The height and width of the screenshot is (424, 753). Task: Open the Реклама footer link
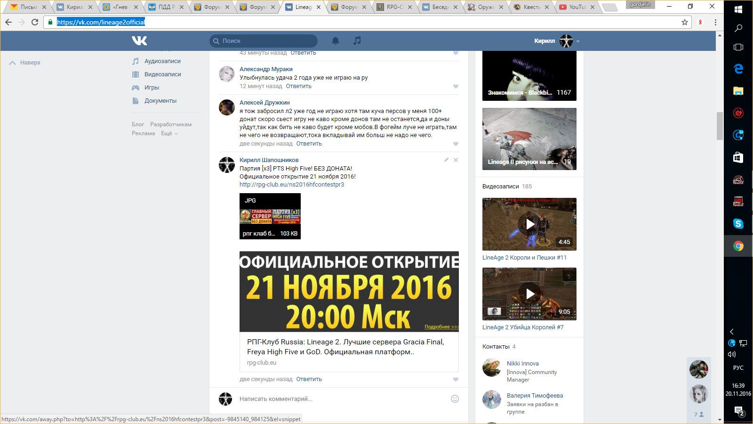click(x=144, y=133)
